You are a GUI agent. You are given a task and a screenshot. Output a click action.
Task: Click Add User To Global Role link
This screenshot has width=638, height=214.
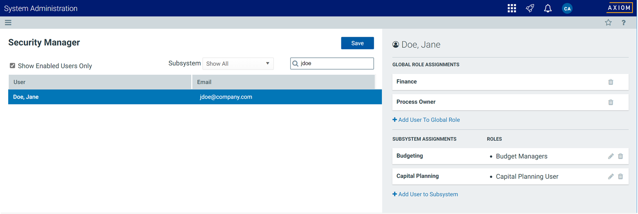(426, 120)
